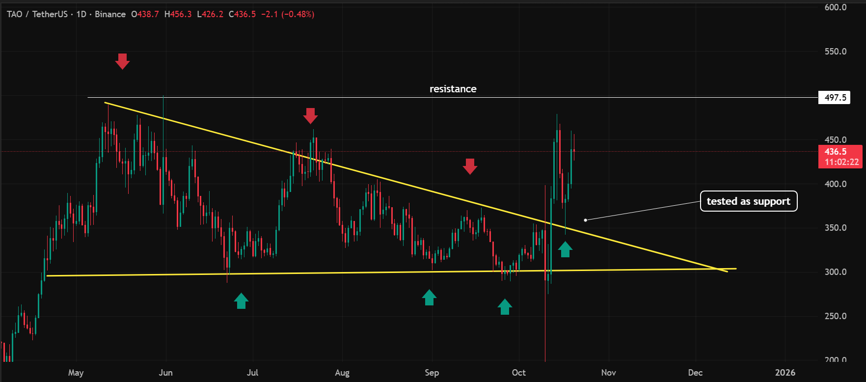The width and height of the screenshot is (866, 382).
Task: Click the 2026 label on the time axis
Action: [x=785, y=373]
